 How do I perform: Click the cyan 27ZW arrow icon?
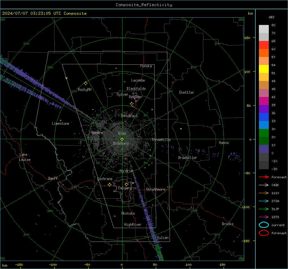coord(264,201)
